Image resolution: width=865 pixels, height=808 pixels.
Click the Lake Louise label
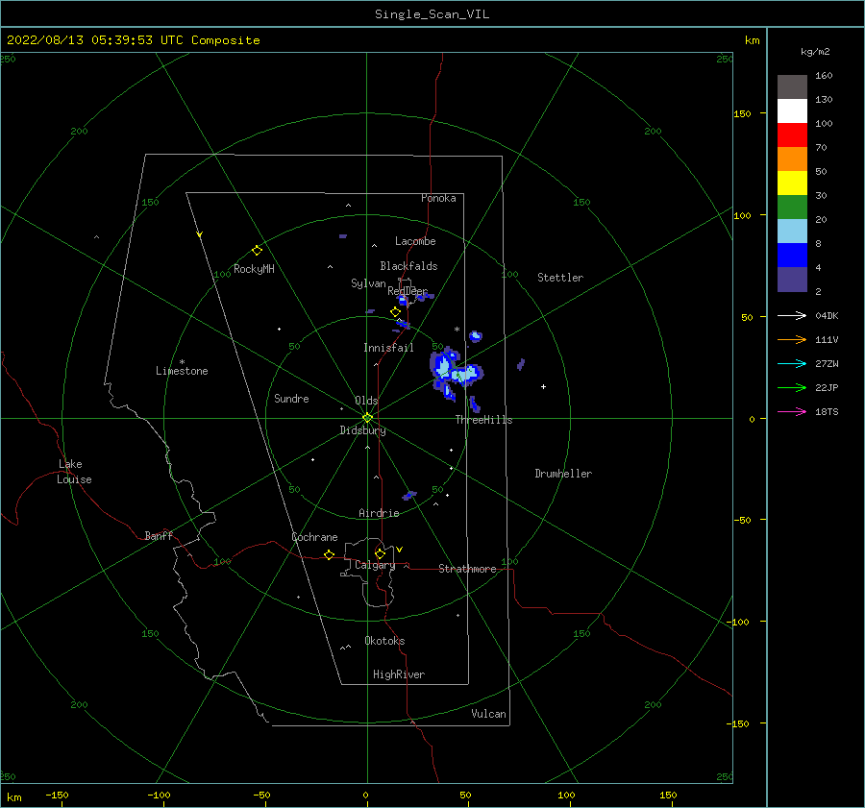tap(74, 472)
